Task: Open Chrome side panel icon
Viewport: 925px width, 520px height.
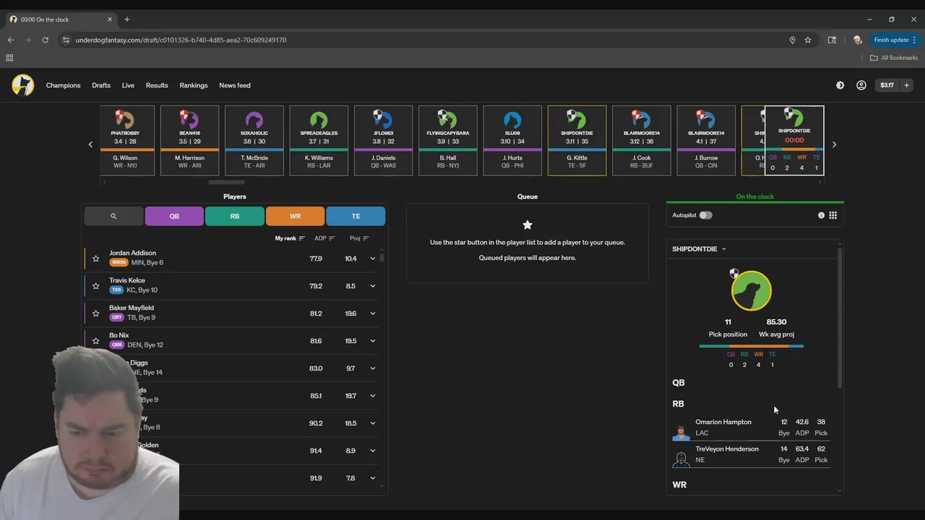Action: click(832, 40)
